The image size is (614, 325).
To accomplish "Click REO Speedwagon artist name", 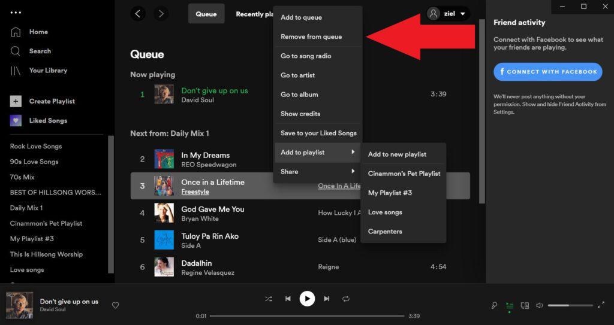I will [x=209, y=165].
